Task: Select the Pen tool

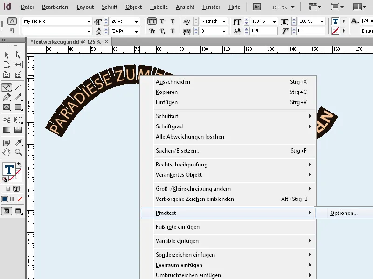Action: [7, 97]
